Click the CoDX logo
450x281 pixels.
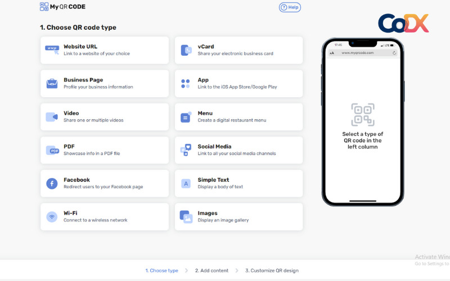(403, 23)
